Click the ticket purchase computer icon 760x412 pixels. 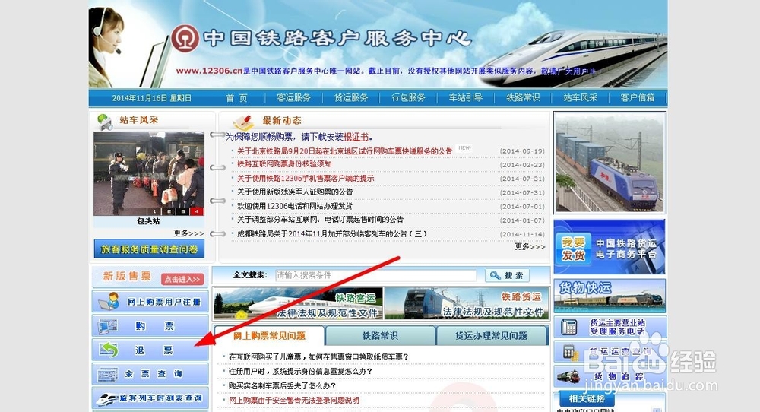tap(108, 326)
